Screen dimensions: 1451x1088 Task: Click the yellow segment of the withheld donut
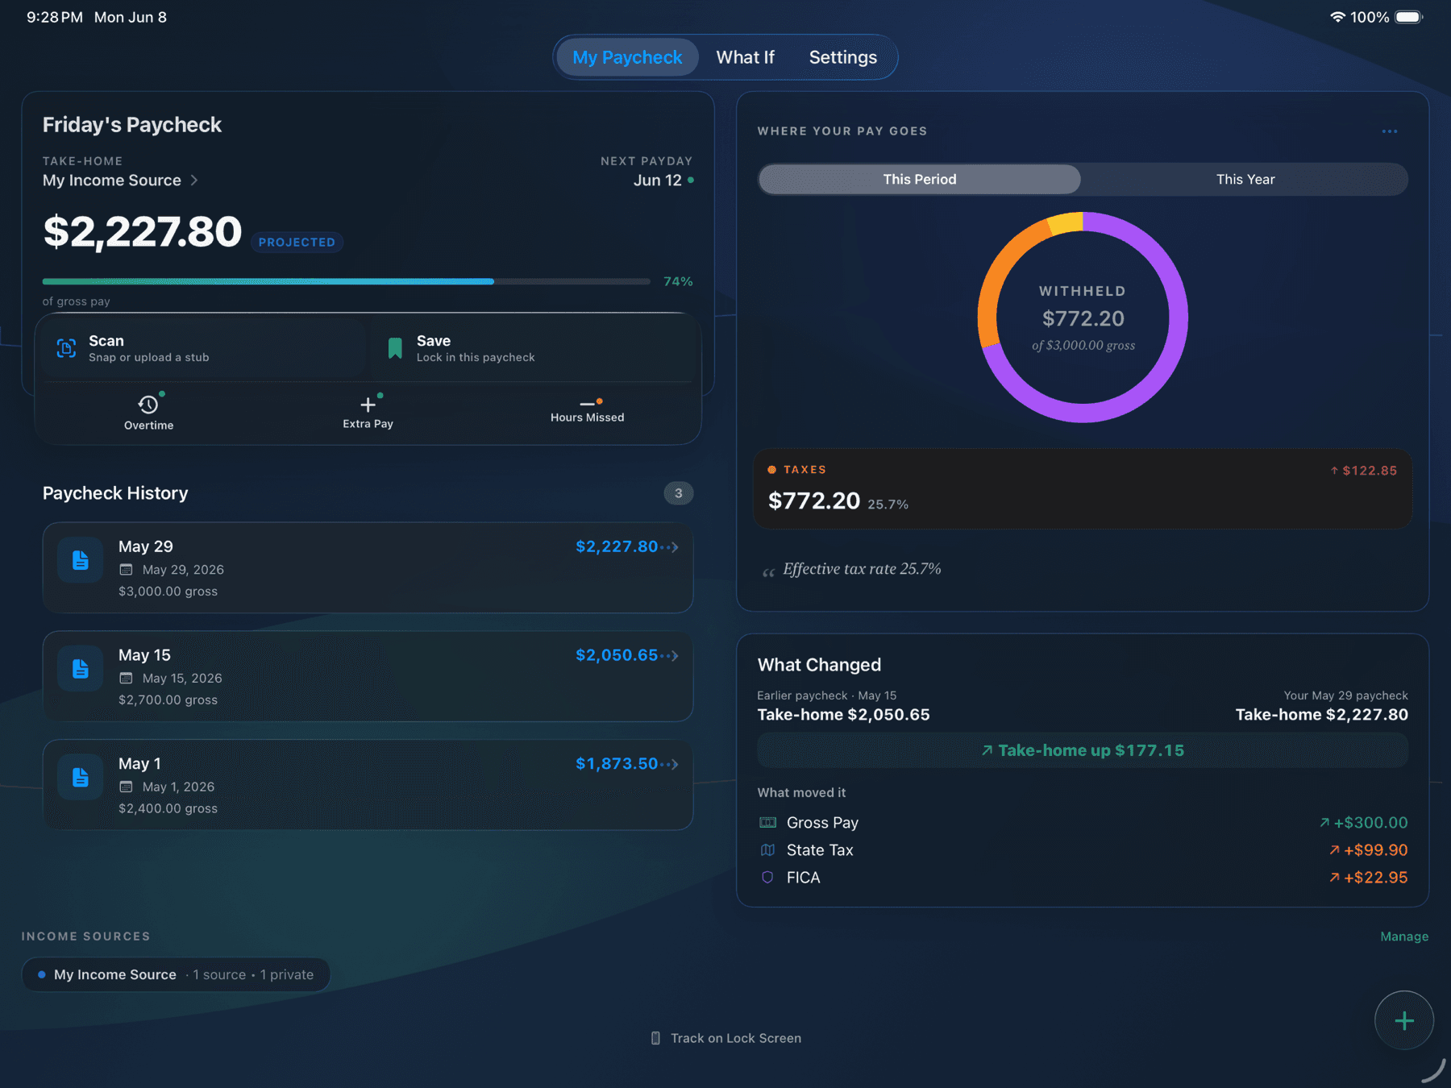click(x=1066, y=222)
